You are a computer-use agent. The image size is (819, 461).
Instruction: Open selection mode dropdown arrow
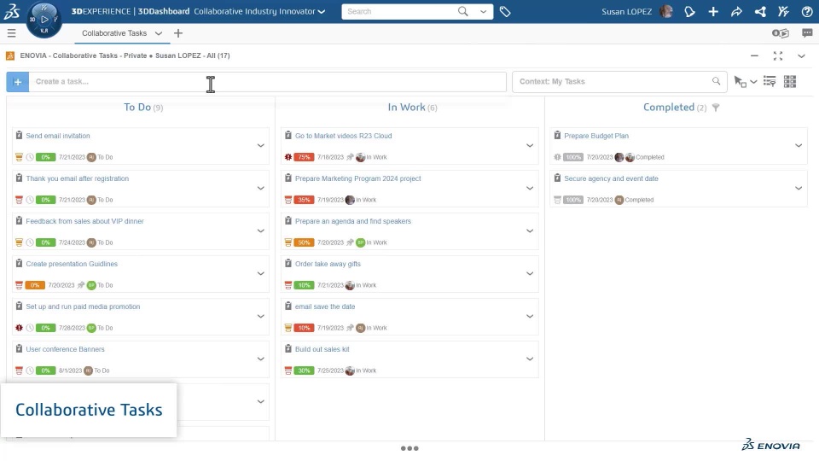(753, 82)
